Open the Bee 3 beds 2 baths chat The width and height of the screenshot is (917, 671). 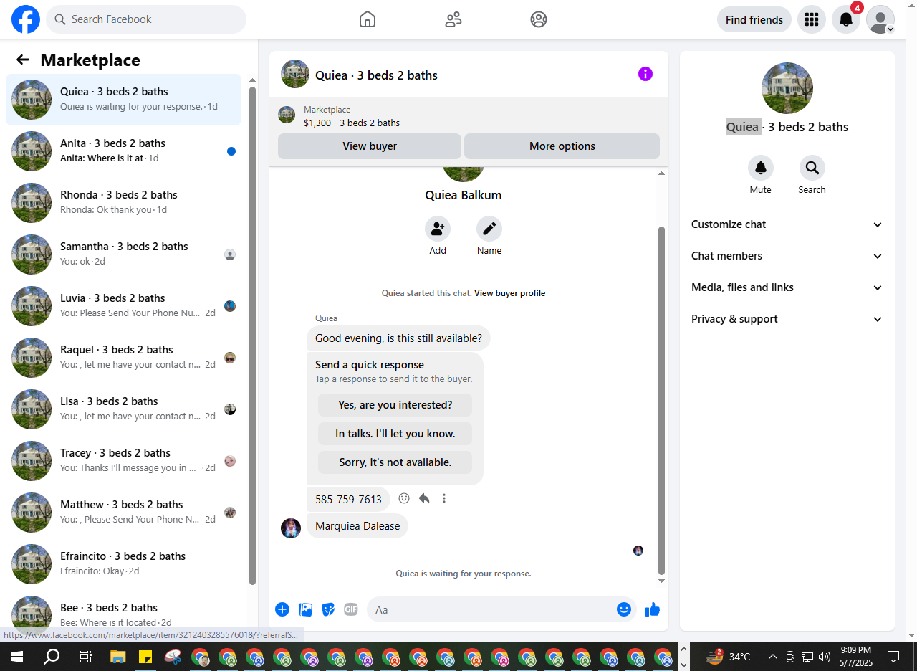tap(124, 611)
